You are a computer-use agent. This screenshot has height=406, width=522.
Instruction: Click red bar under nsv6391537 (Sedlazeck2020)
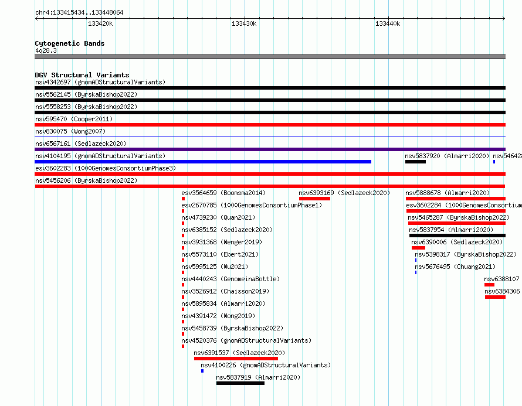pyautogui.click(x=236, y=359)
